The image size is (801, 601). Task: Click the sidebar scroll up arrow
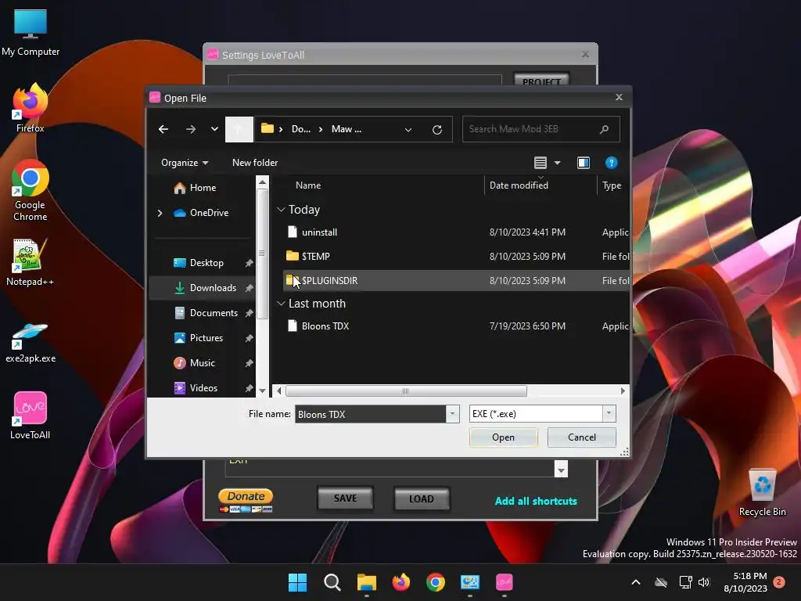[x=262, y=182]
